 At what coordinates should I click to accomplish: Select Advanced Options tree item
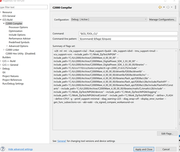click(x=19, y=46)
